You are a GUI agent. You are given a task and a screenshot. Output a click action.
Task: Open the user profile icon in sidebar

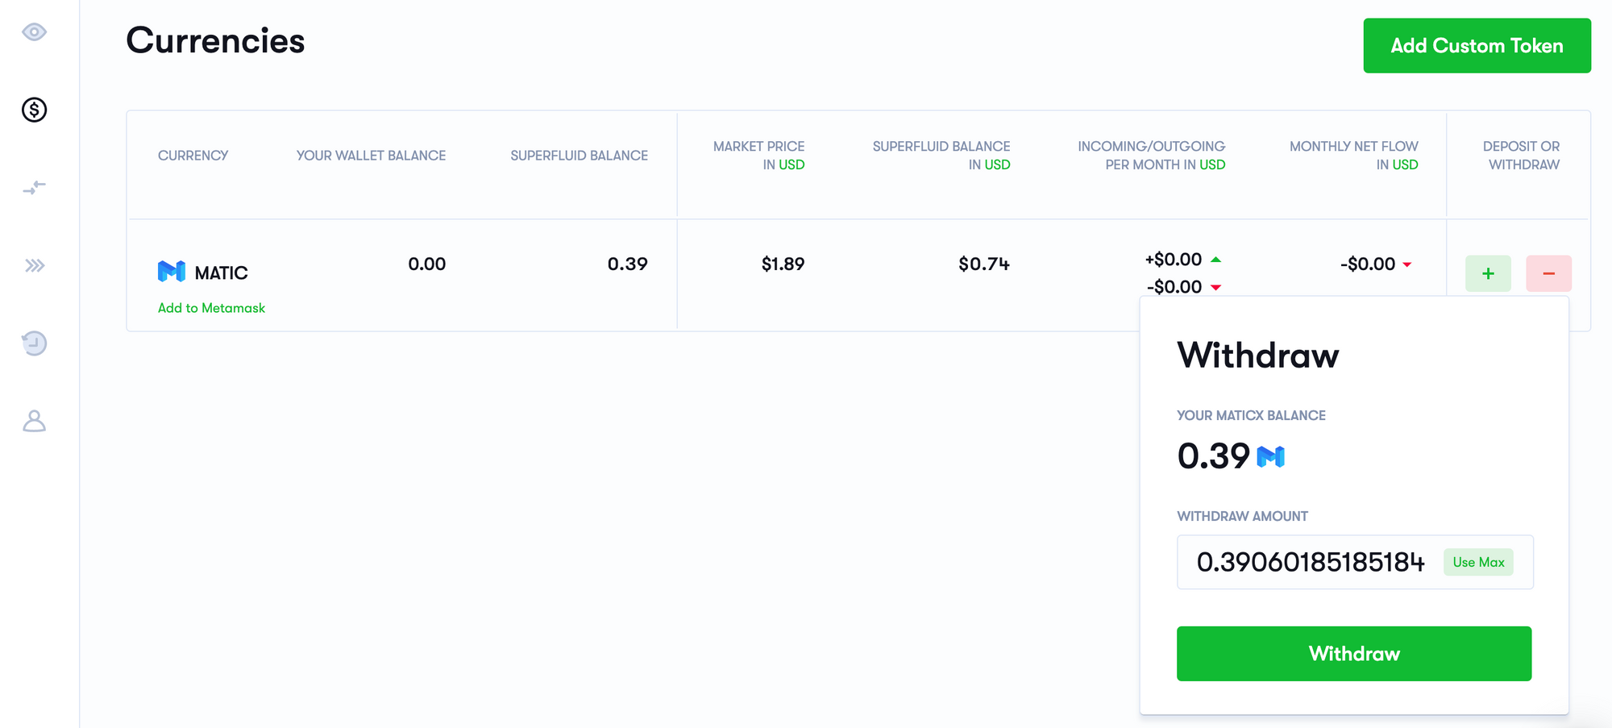pos(34,420)
